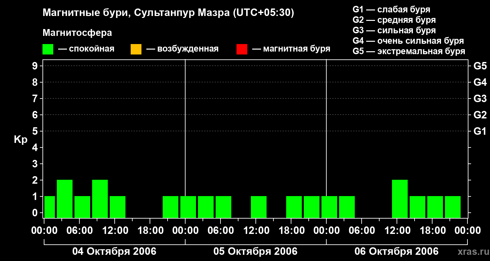Screen dimensions: 490x261
Task: Click the Kp 1 bar at 05:30–08:30, 04 Октября
Action: (x=82, y=207)
